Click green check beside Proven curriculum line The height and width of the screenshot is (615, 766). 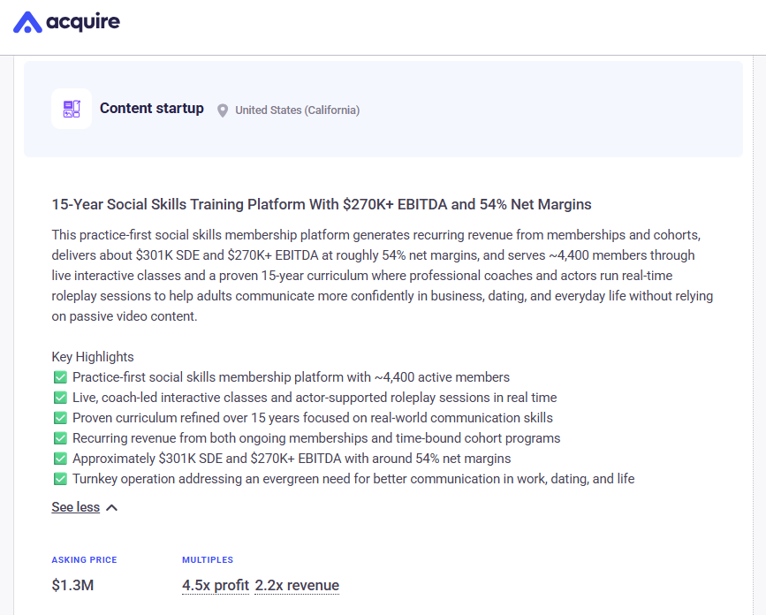click(60, 418)
